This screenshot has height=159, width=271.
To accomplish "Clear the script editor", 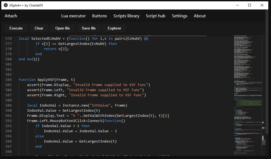I will click(39, 28).
